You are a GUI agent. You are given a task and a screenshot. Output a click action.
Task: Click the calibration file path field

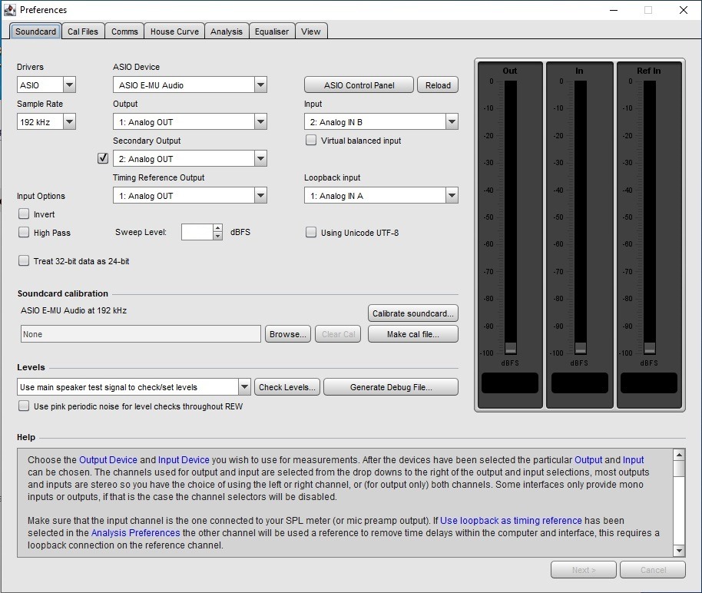(x=141, y=334)
